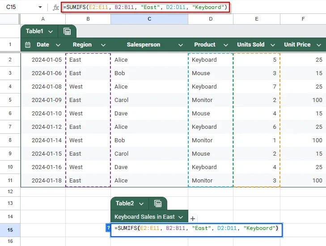
Task: Click date cell 2024-01-18
Action: (43, 181)
